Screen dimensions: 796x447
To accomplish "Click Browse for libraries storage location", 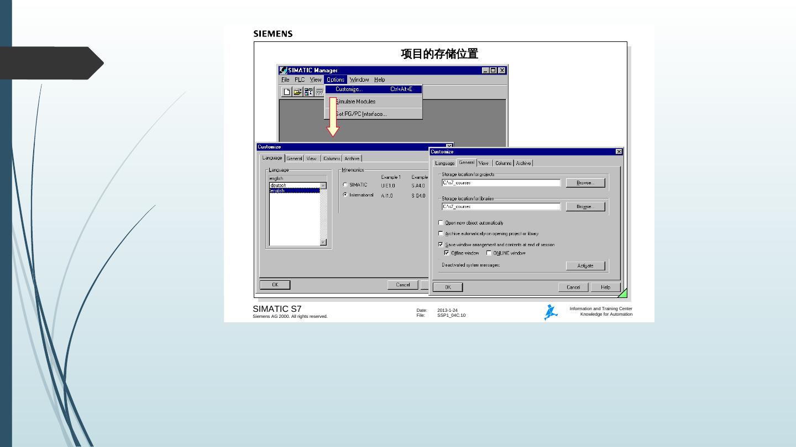I will click(585, 206).
